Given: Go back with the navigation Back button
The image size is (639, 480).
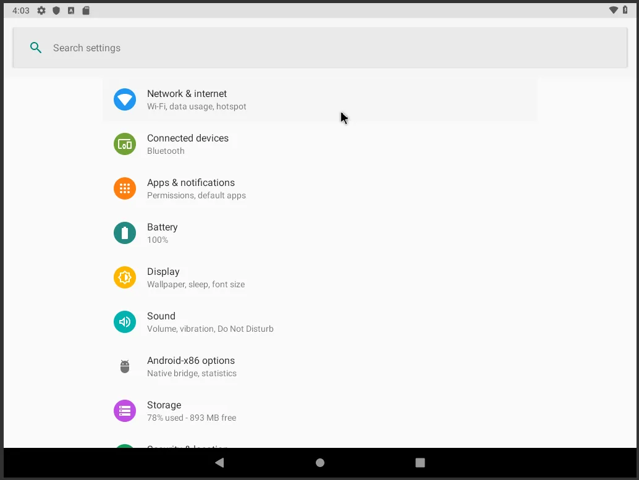Looking at the screenshot, I should click(x=219, y=463).
